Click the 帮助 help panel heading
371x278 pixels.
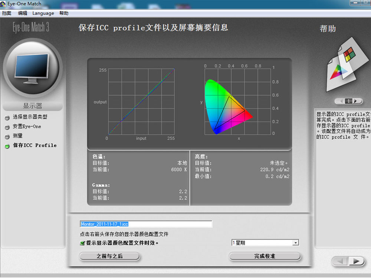(328, 29)
